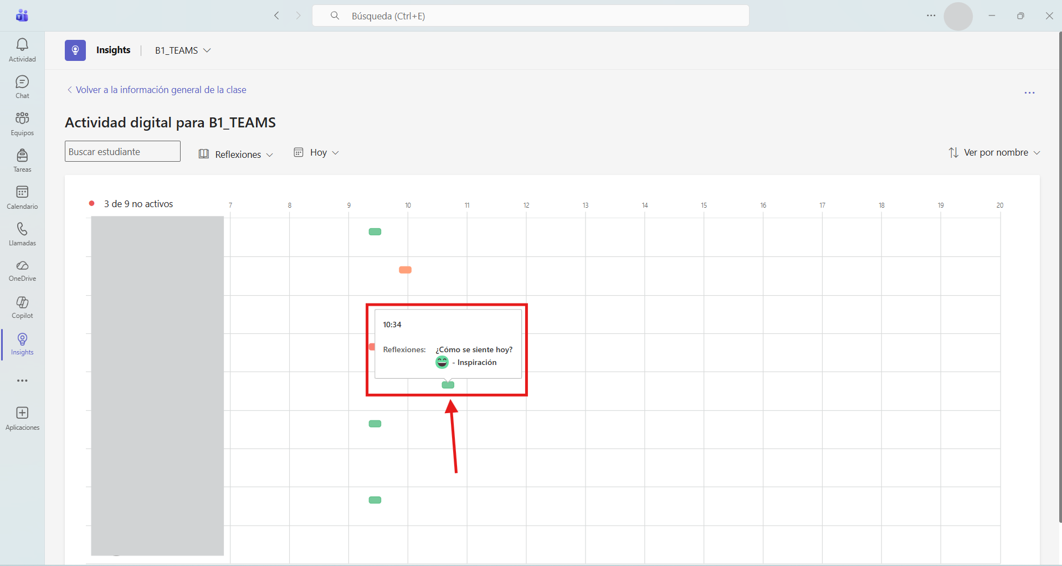Screen dimensions: 1062x566
Task: Open Aplicaciones plus icon
Action: point(22,413)
